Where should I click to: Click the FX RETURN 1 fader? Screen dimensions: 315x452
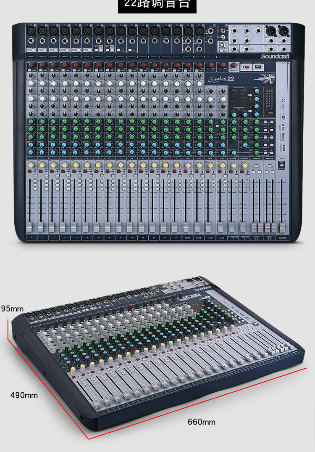(x=232, y=226)
